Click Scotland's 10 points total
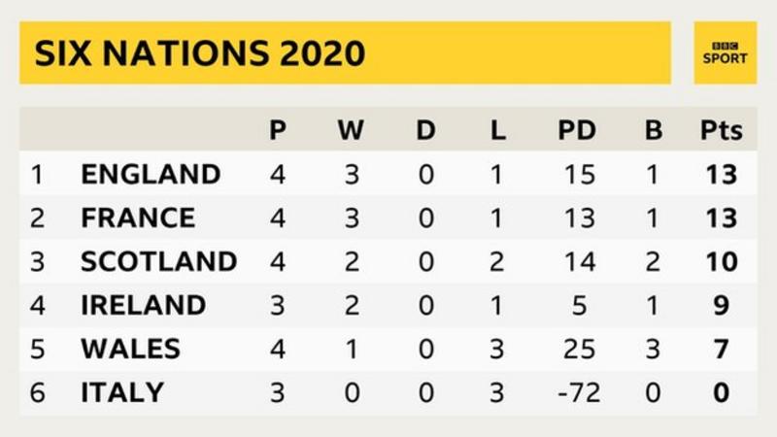 point(722,261)
